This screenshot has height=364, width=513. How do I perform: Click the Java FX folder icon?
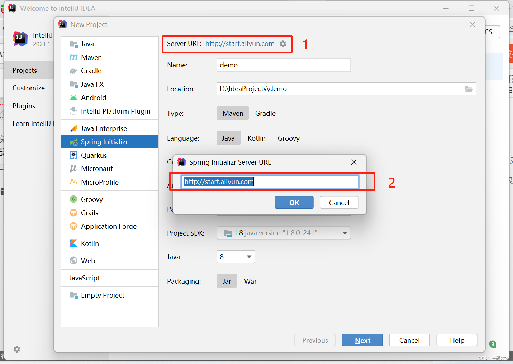73,84
